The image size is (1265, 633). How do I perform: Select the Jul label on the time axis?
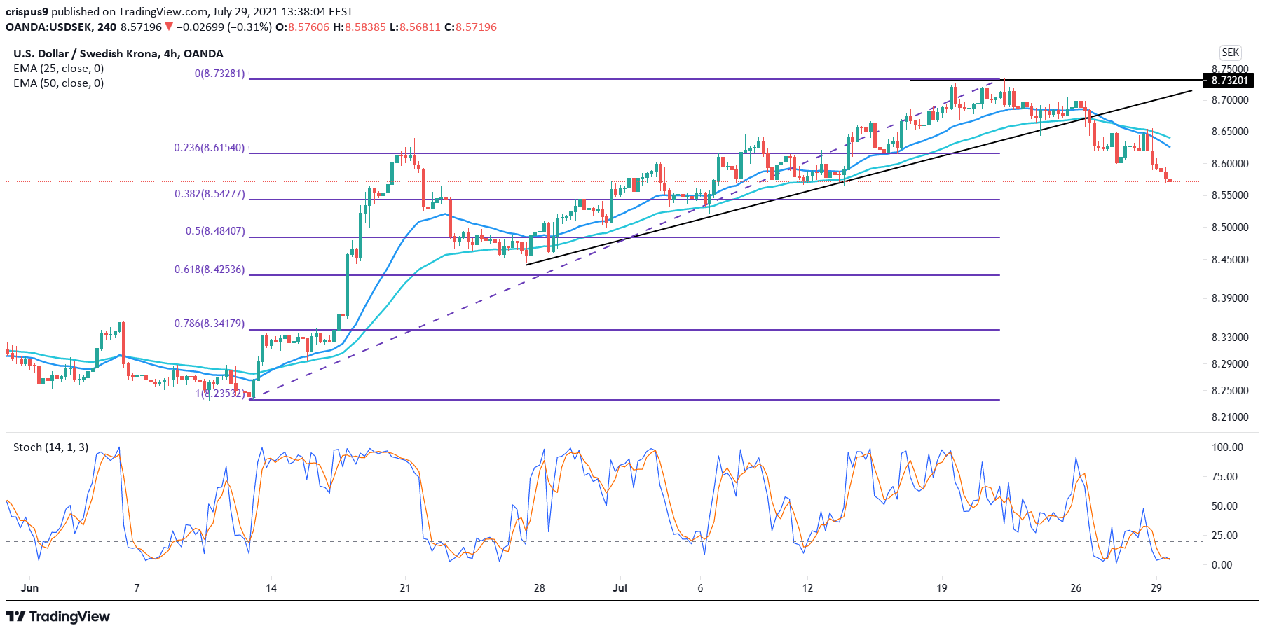click(620, 589)
